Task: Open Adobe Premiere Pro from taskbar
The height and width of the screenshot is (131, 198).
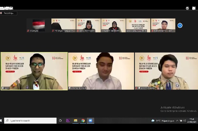Action: click(68, 121)
